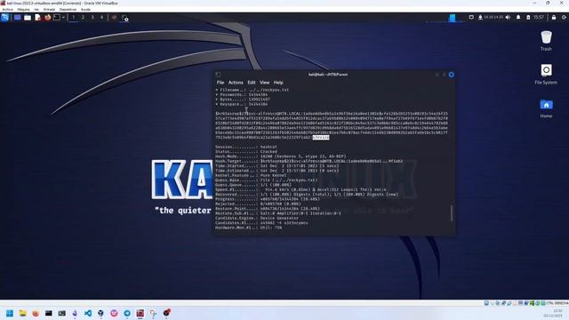Click the screen recorder panel icon

click(124, 18)
